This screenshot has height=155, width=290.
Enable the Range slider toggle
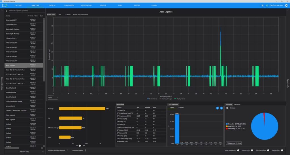coord(282,150)
